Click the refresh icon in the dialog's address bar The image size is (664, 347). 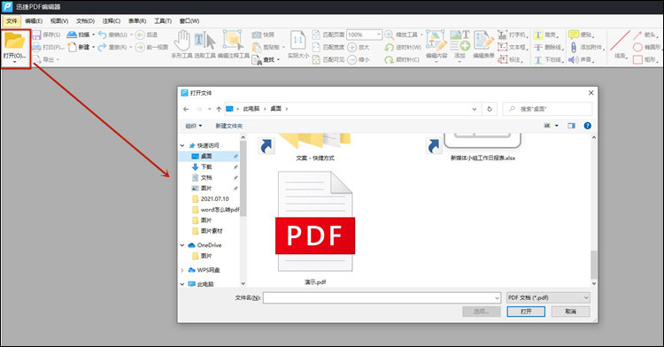coord(490,109)
